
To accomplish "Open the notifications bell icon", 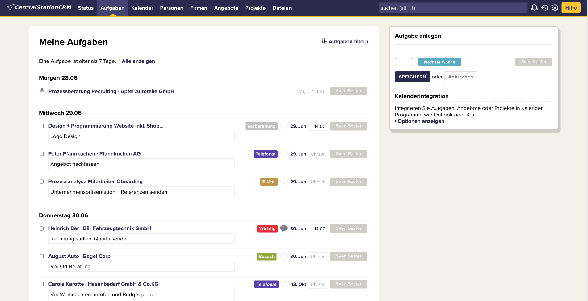I will [x=534, y=8].
